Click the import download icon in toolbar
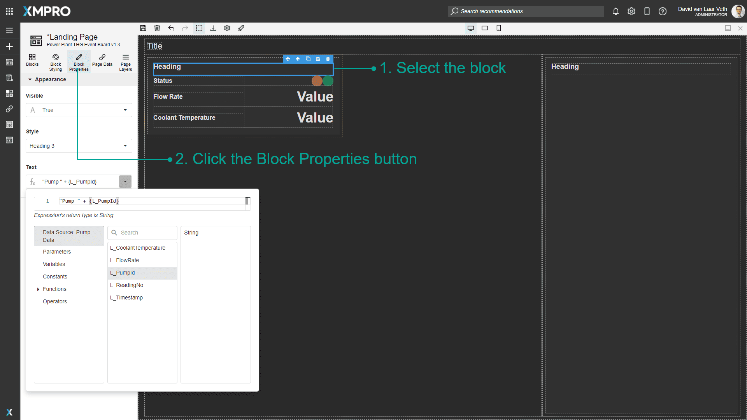 tap(213, 28)
